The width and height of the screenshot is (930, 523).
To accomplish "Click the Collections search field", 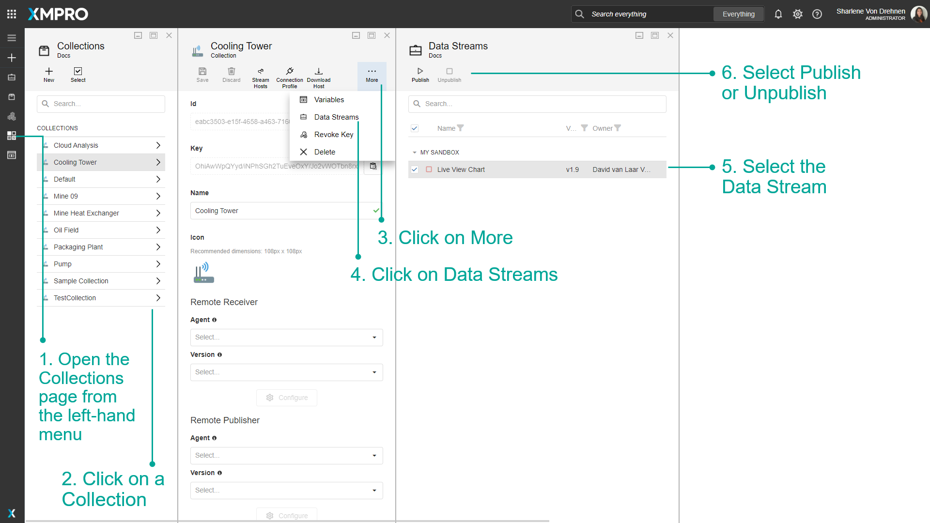I will [101, 104].
